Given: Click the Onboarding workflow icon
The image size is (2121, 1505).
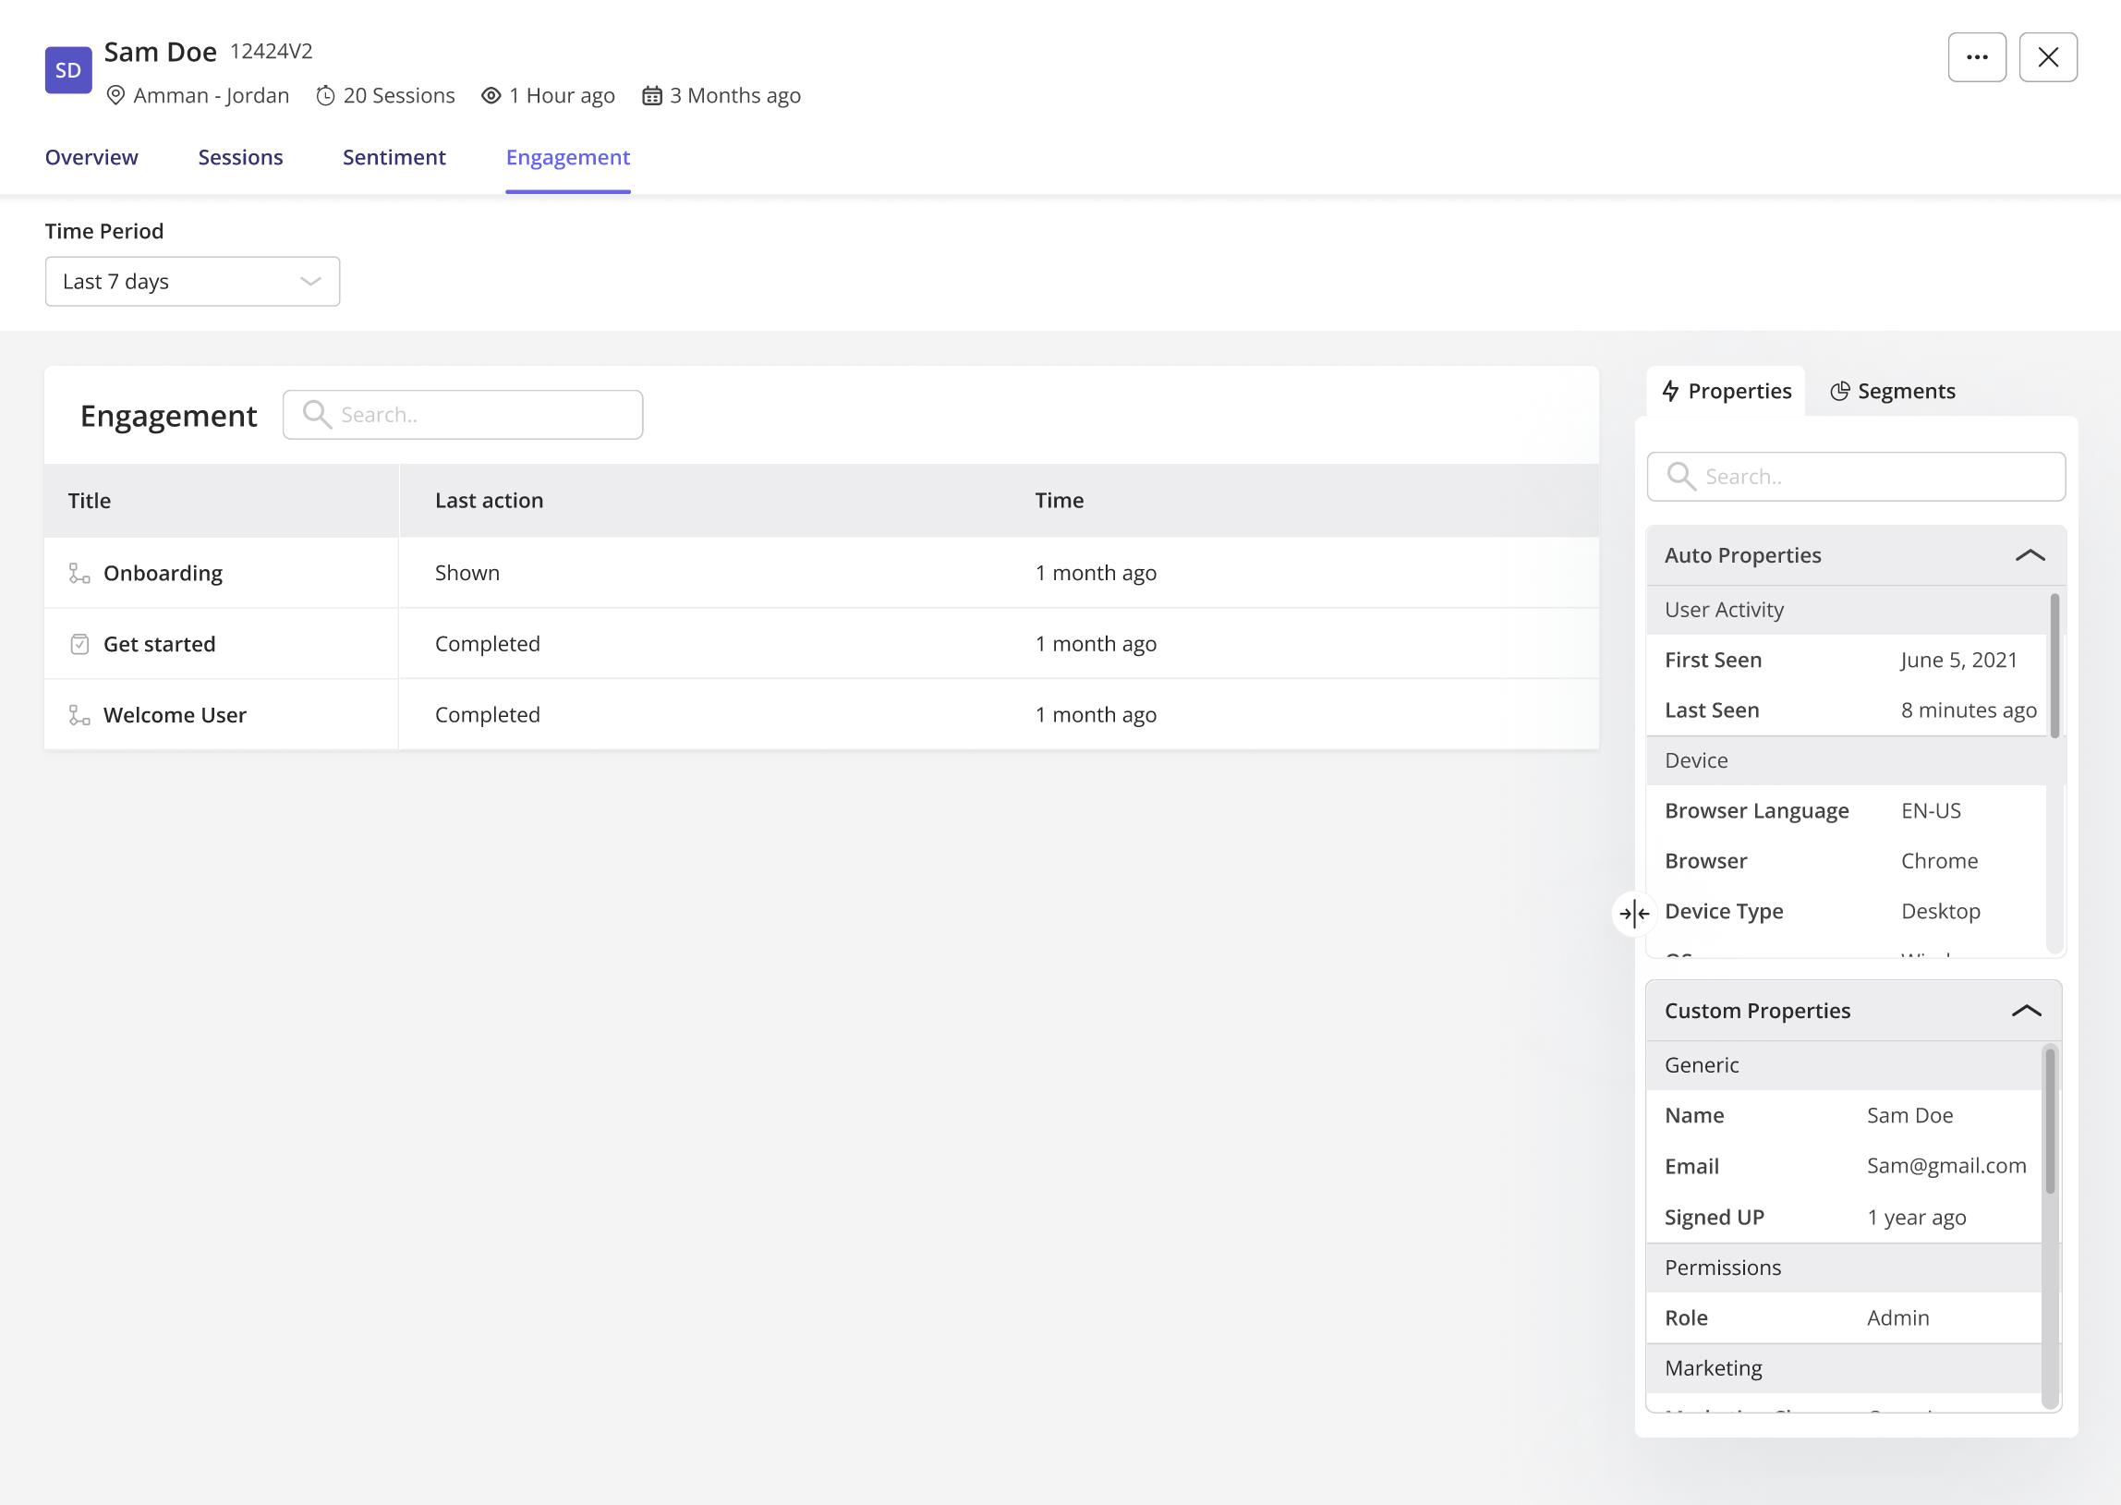Looking at the screenshot, I should 79,573.
